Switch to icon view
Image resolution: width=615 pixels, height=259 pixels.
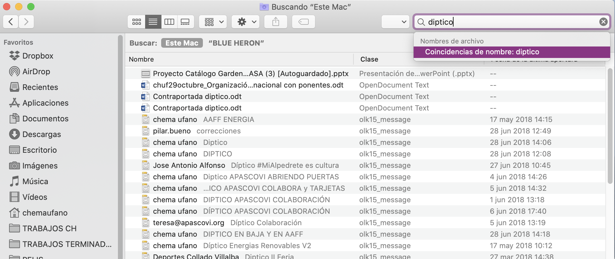pyautogui.click(x=137, y=22)
